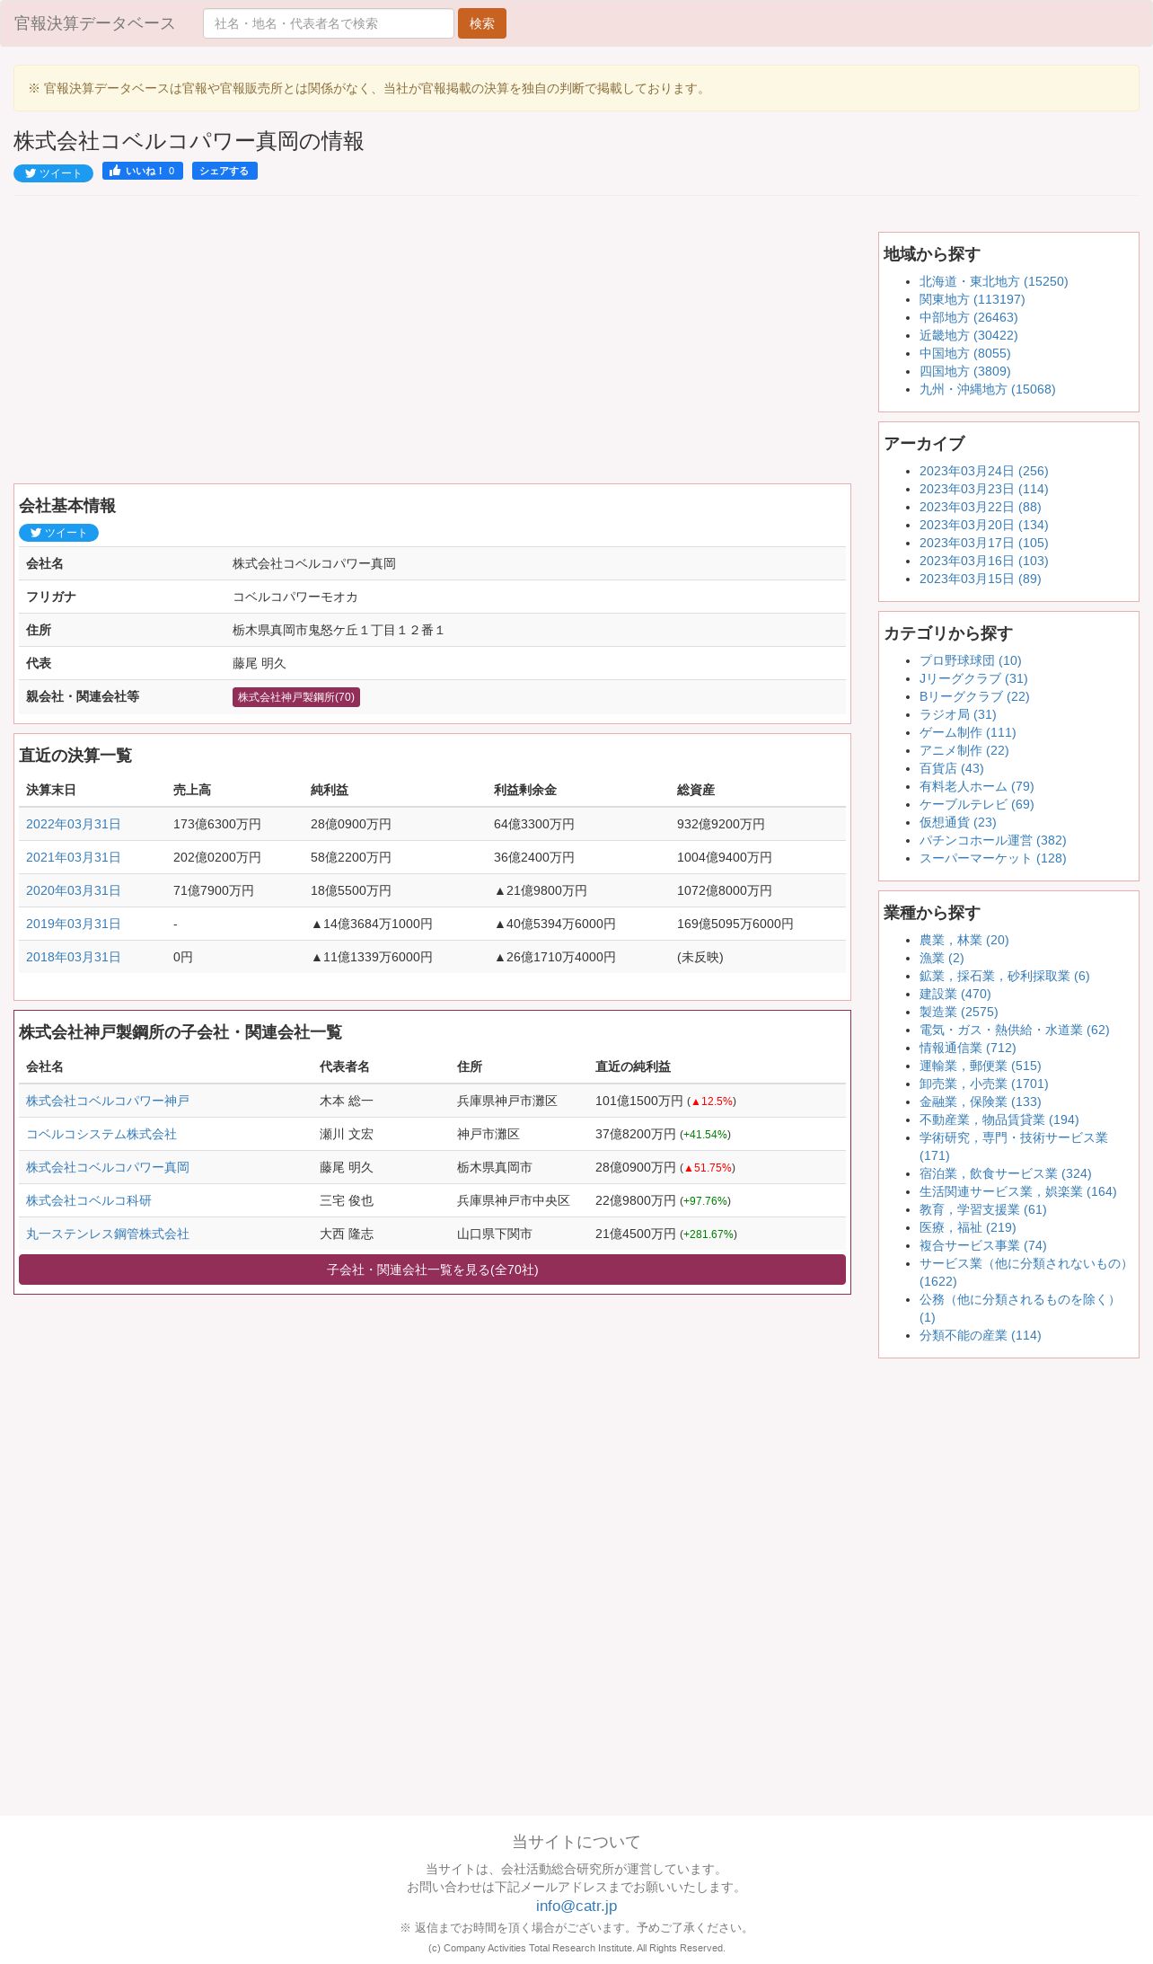Open 農業，林業 (20) industry
This screenshot has height=1964, width=1153.
[964, 940]
